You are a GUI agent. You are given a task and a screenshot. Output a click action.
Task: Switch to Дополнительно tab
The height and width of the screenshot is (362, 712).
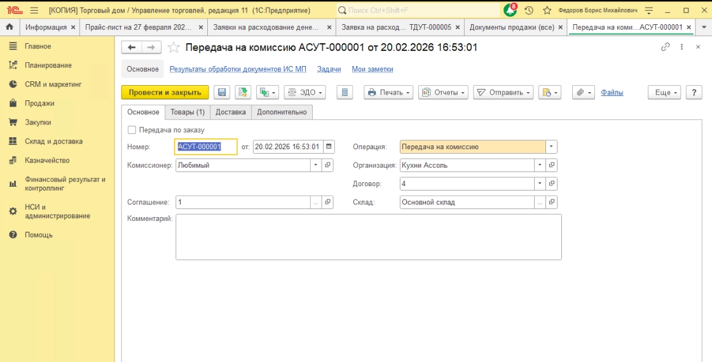click(x=282, y=112)
